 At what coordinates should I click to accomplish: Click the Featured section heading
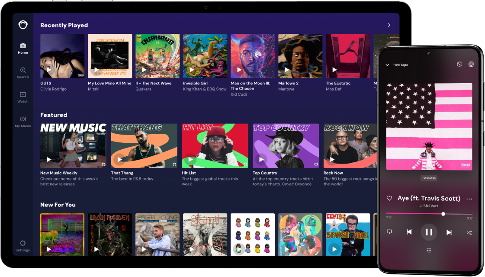[54, 115]
